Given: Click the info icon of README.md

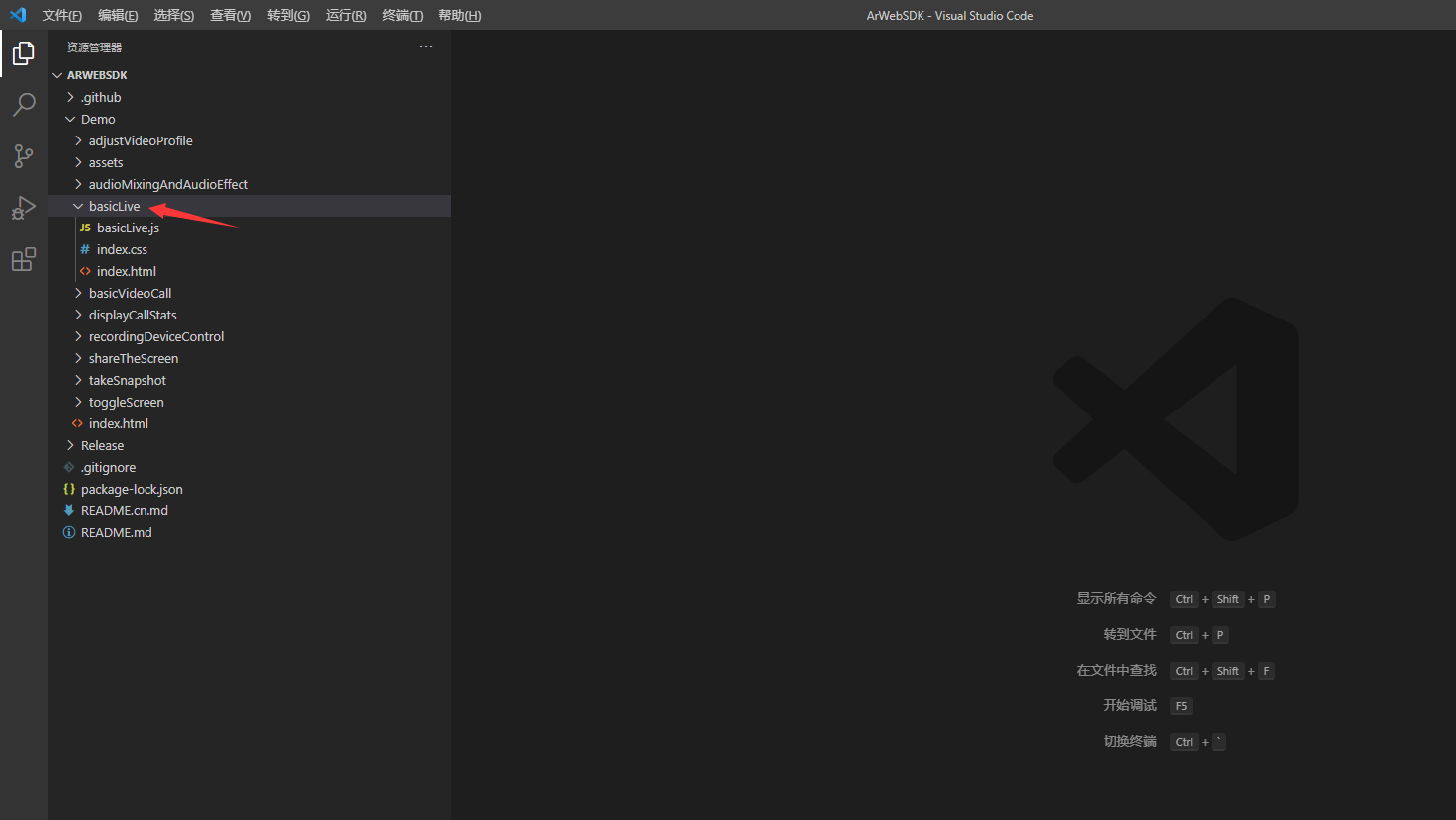Looking at the screenshot, I should (x=69, y=532).
